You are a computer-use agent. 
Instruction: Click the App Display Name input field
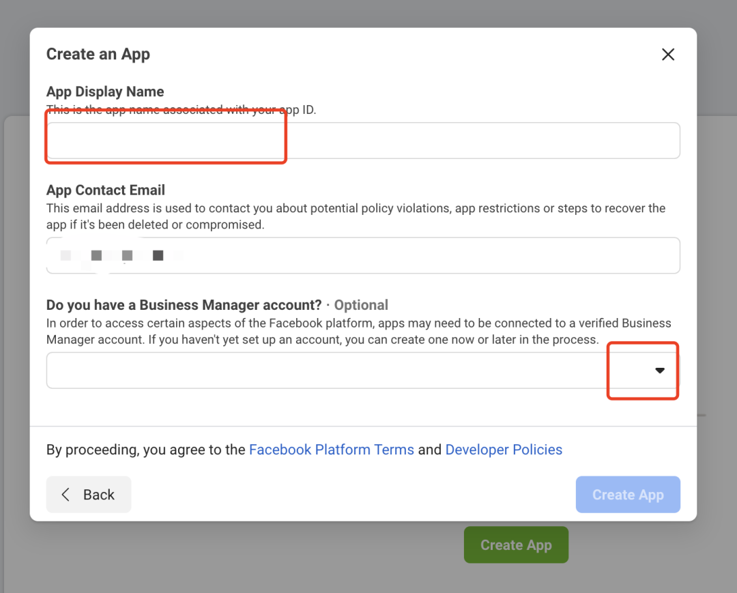click(x=362, y=141)
